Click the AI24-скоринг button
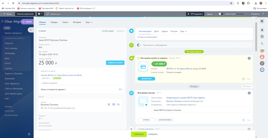Viewport: 268px width, 138px height. 108,31
